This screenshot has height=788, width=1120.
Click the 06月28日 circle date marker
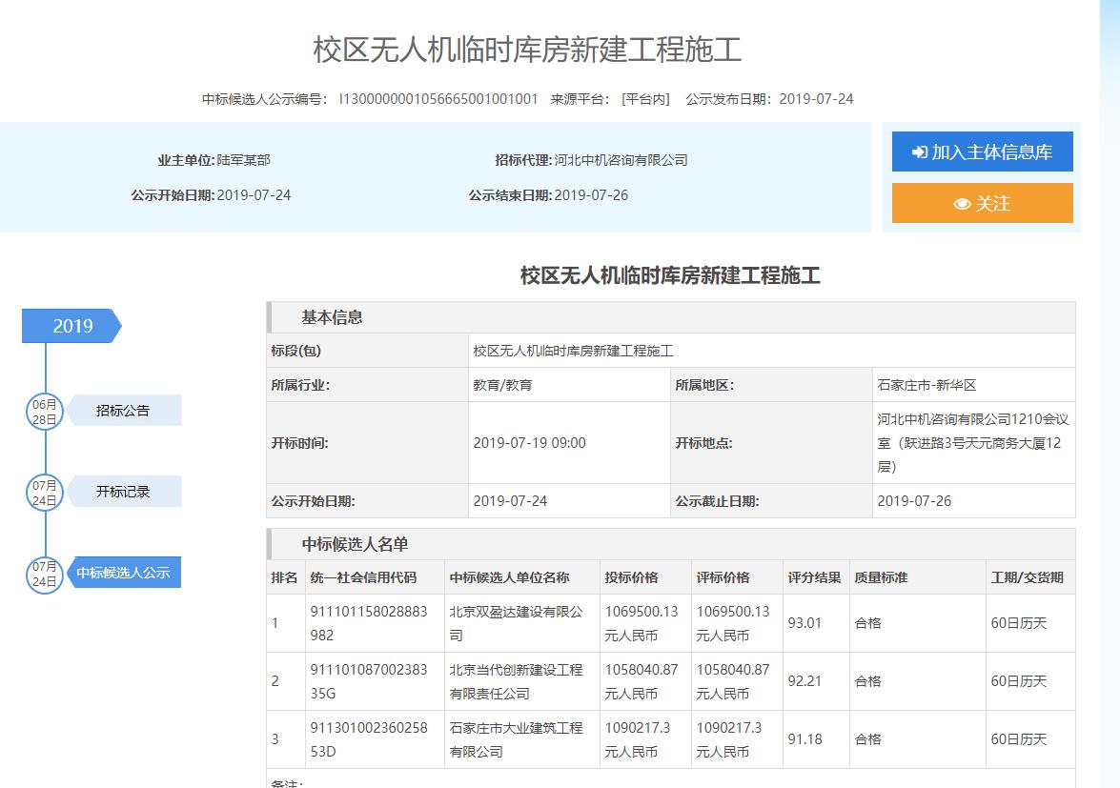pyautogui.click(x=44, y=411)
